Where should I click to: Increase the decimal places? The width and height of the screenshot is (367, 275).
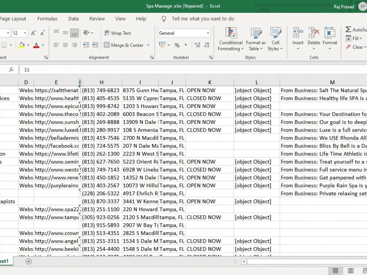tap(197, 45)
